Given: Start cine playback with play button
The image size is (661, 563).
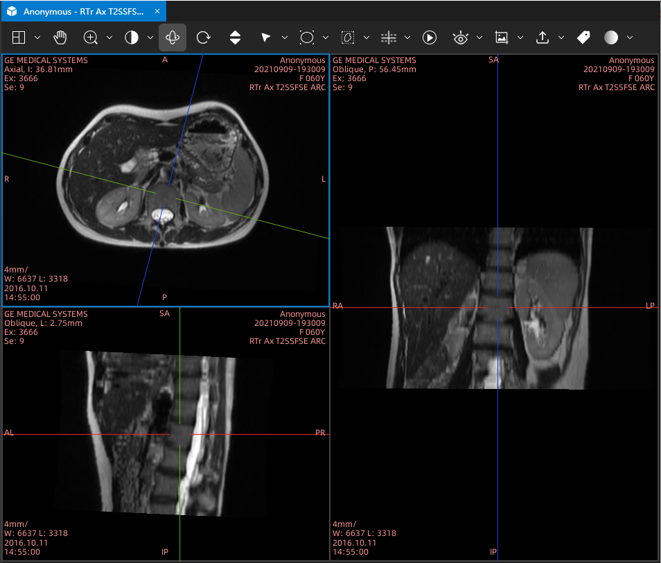Looking at the screenshot, I should (x=429, y=37).
